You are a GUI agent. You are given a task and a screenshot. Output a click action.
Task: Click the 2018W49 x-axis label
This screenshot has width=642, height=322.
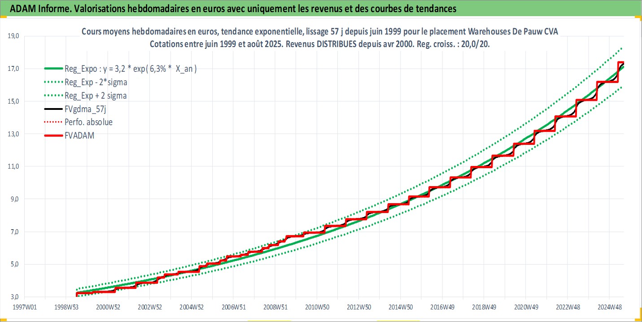click(484, 307)
